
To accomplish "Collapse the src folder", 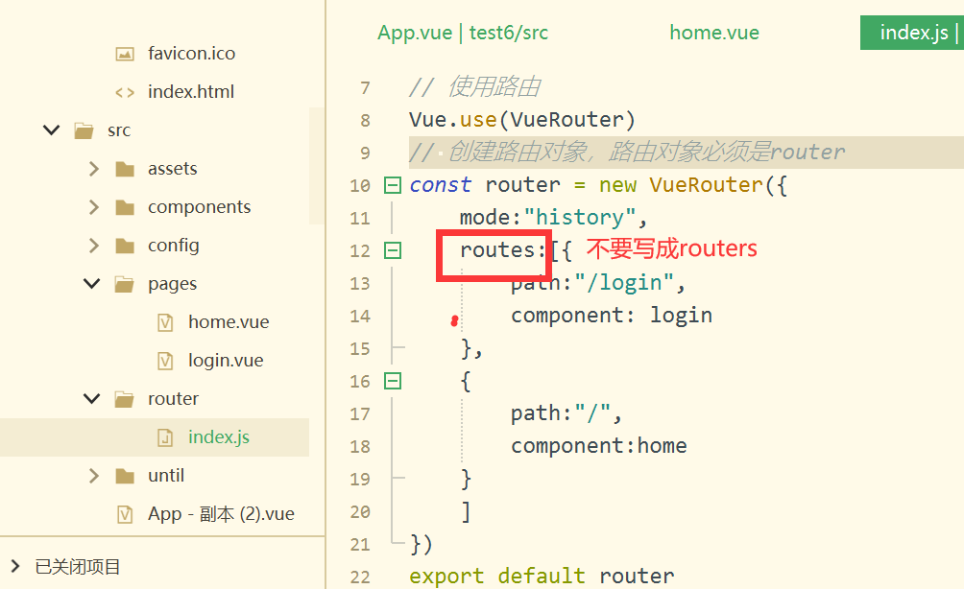I will pos(52,130).
